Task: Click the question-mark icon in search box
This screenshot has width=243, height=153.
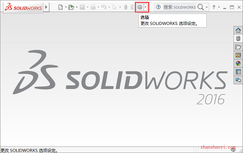Action: [158, 7]
